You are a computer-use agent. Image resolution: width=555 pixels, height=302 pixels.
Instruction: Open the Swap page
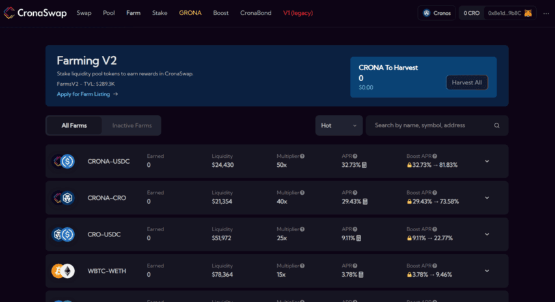point(84,13)
